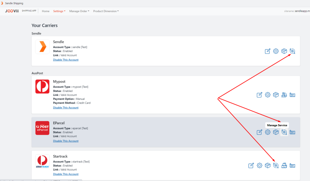Viewport: 310px width, 181px height.
Task: Open the gear settings icon in EParcel row
Action: click(x=268, y=132)
